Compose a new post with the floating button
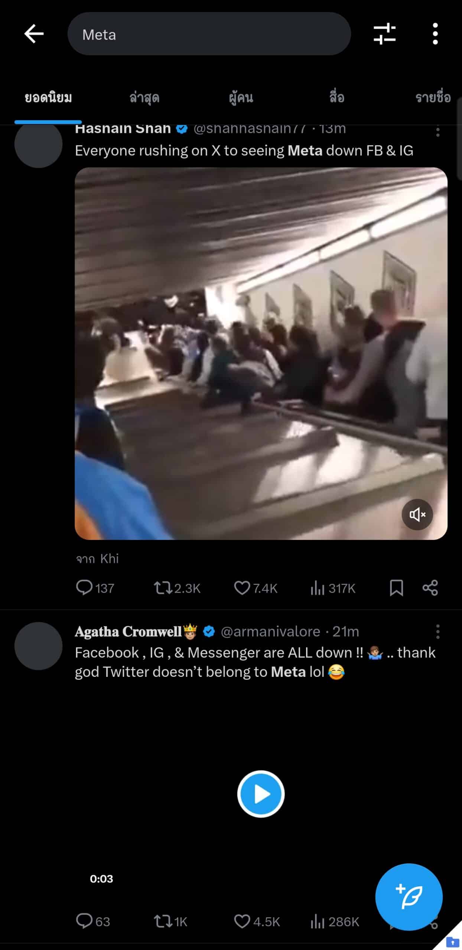 (409, 897)
